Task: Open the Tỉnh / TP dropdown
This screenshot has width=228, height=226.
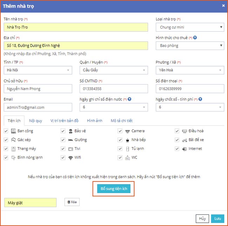Action: (38, 70)
